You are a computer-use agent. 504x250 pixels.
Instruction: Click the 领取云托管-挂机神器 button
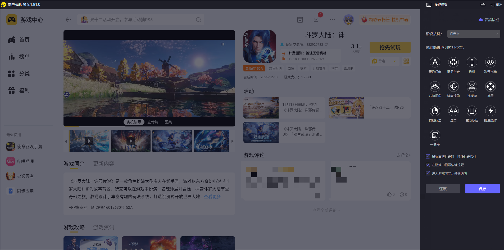coord(385,20)
